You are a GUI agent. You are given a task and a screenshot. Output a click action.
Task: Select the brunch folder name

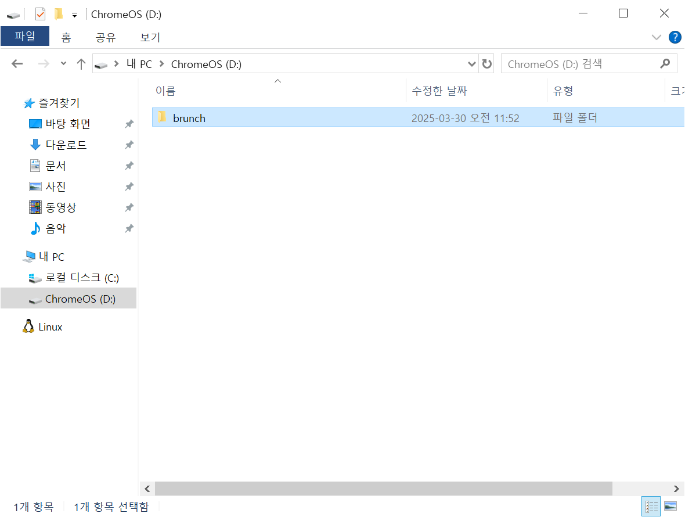[x=189, y=118]
